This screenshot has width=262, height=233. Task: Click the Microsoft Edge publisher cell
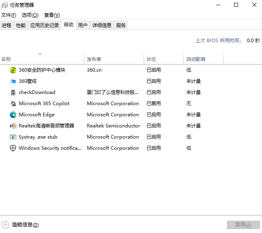[113, 115]
